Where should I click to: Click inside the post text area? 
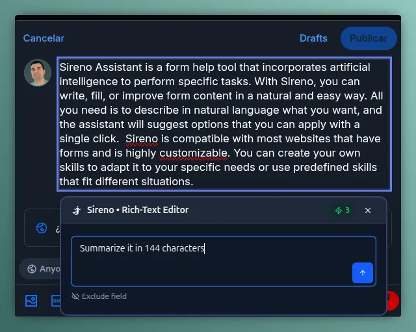[224, 123]
